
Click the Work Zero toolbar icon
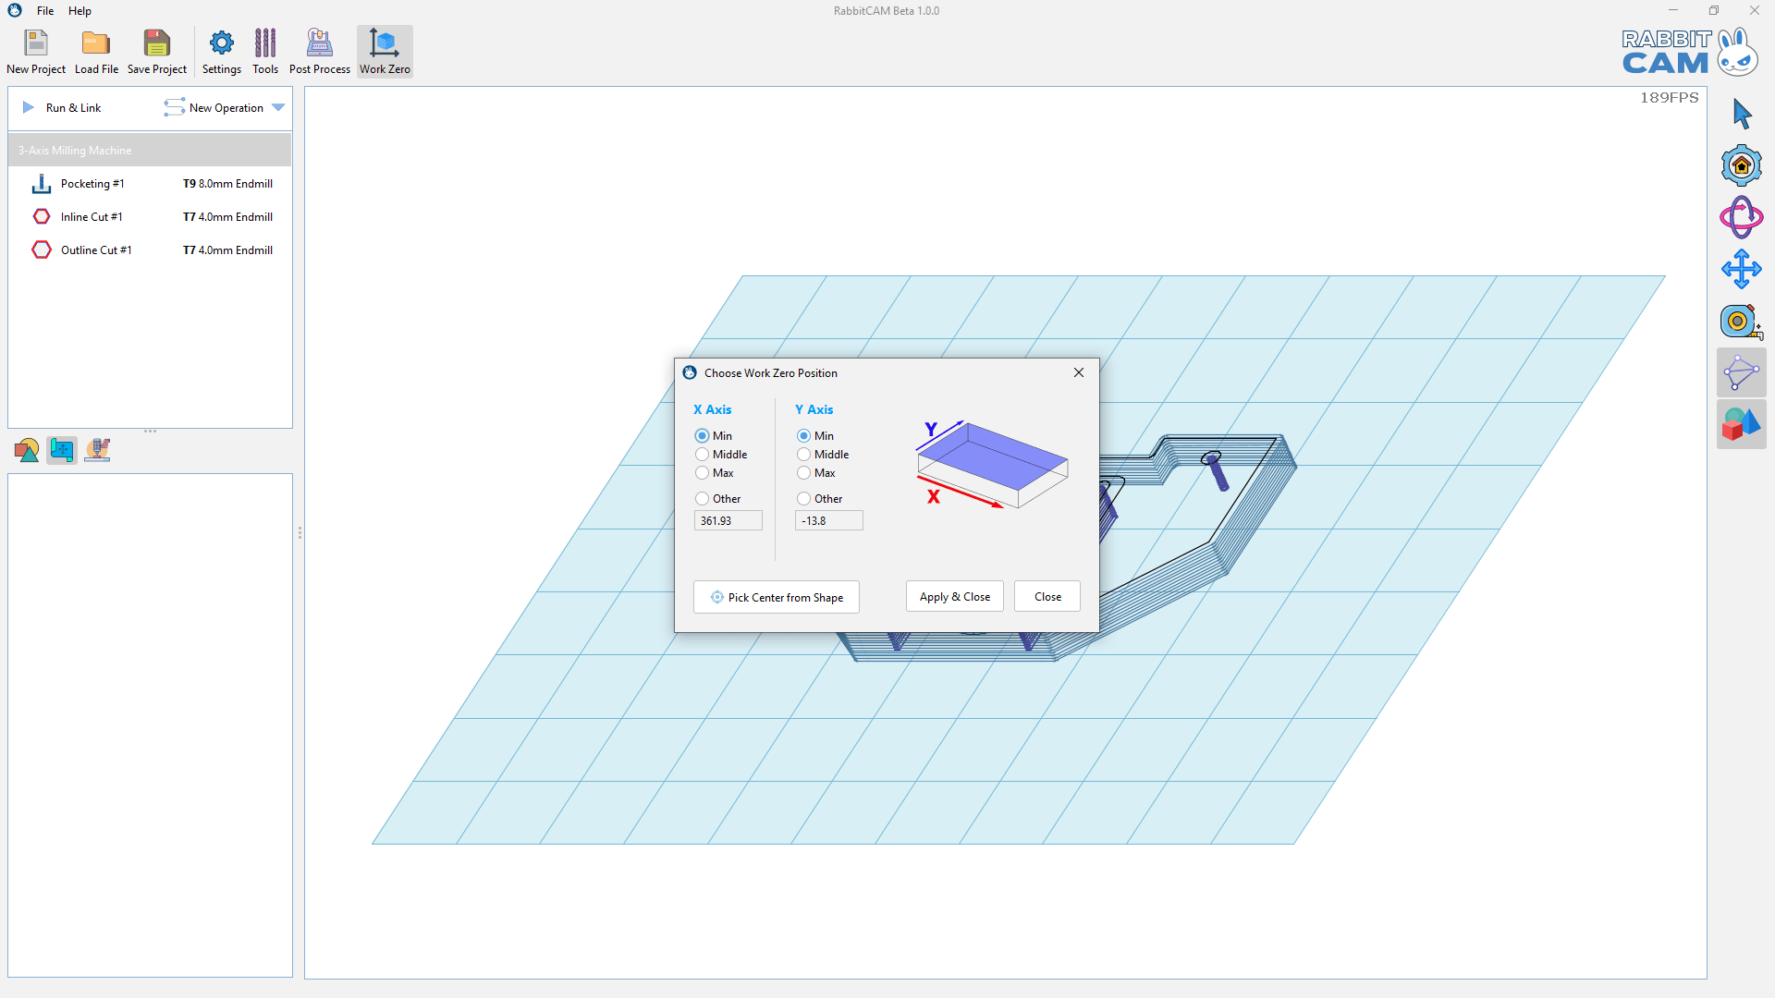(384, 43)
